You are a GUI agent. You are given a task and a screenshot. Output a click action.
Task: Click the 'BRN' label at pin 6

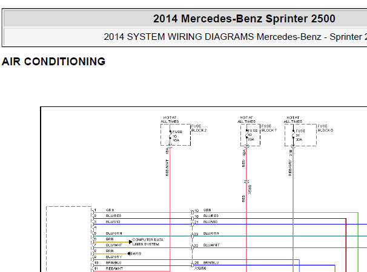coord(110,239)
